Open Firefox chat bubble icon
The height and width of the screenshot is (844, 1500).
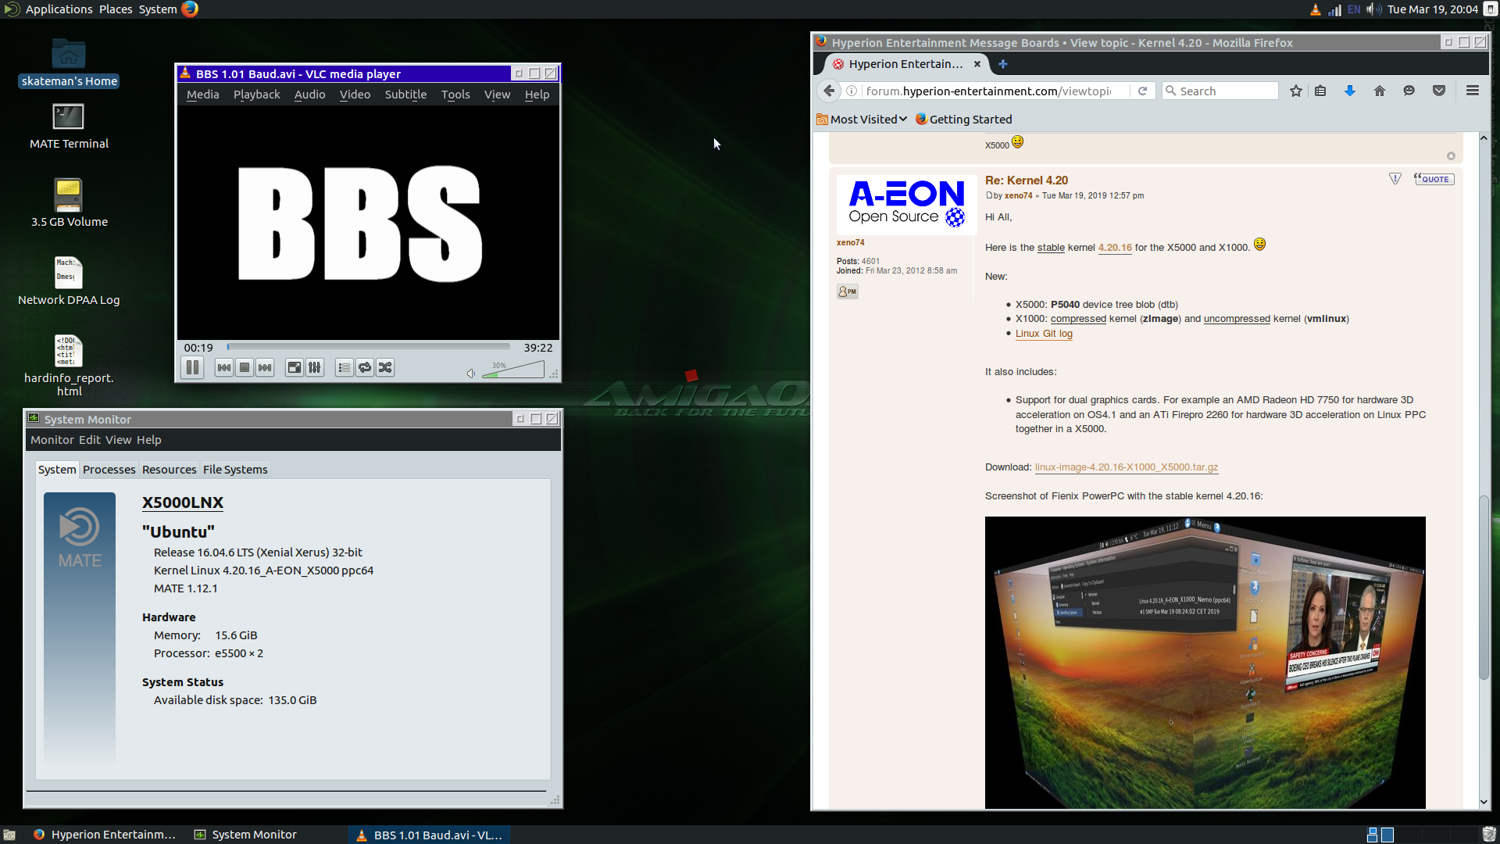coord(1409,91)
